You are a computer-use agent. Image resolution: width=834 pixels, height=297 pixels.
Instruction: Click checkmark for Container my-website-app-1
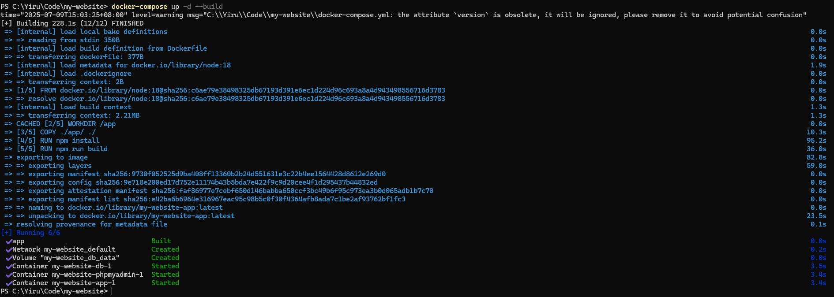pyautogui.click(x=8, y=283)
